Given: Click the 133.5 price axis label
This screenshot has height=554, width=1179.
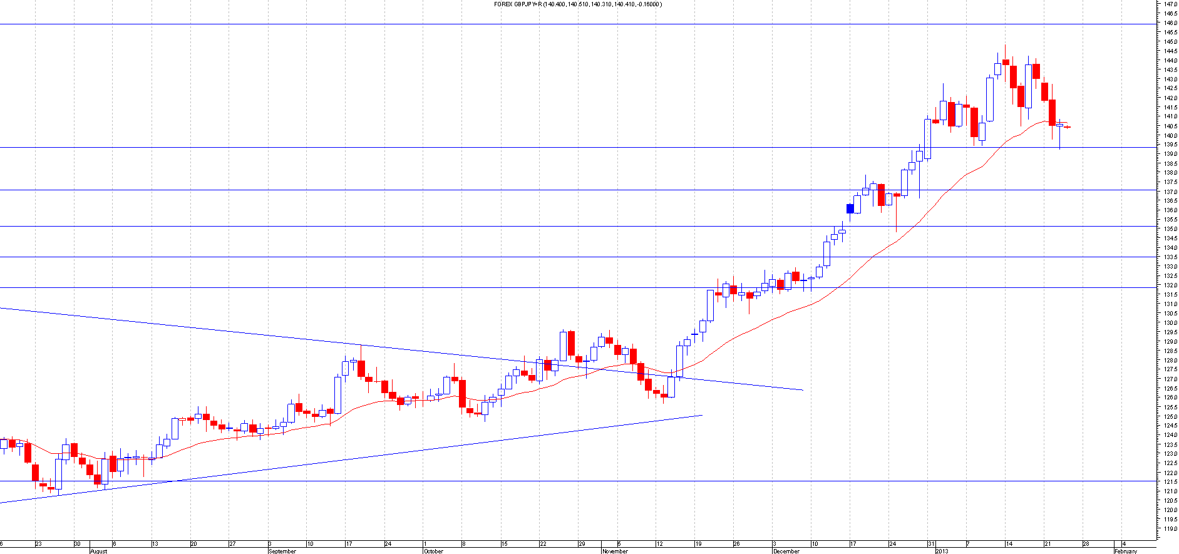Looking at the screenshot, I should point(1170,257).
